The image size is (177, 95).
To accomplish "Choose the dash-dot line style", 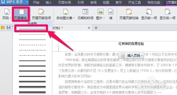I will click(32, 50).
